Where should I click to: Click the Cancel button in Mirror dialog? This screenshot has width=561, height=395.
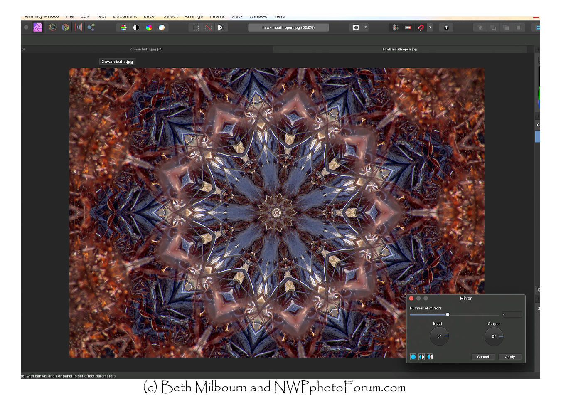[483, 357]
